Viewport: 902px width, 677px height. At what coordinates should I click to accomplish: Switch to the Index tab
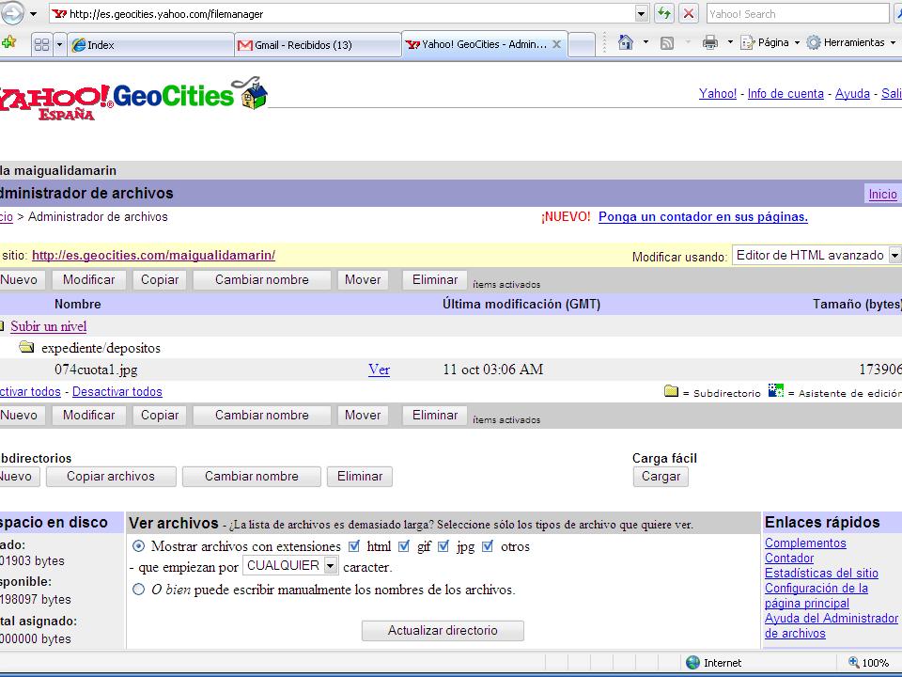pyautogui.click(x=150, y=45)
